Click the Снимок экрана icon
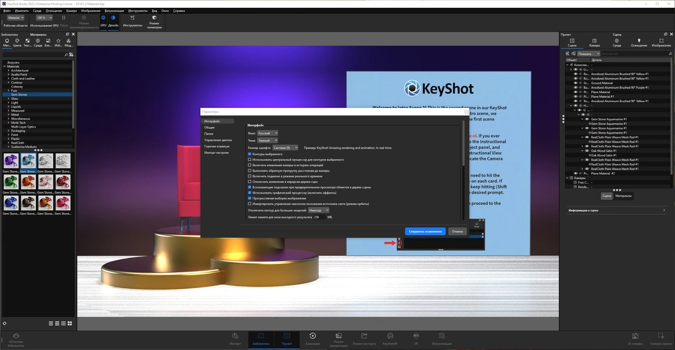Viewport: 675px width, 350px height. 660,339
